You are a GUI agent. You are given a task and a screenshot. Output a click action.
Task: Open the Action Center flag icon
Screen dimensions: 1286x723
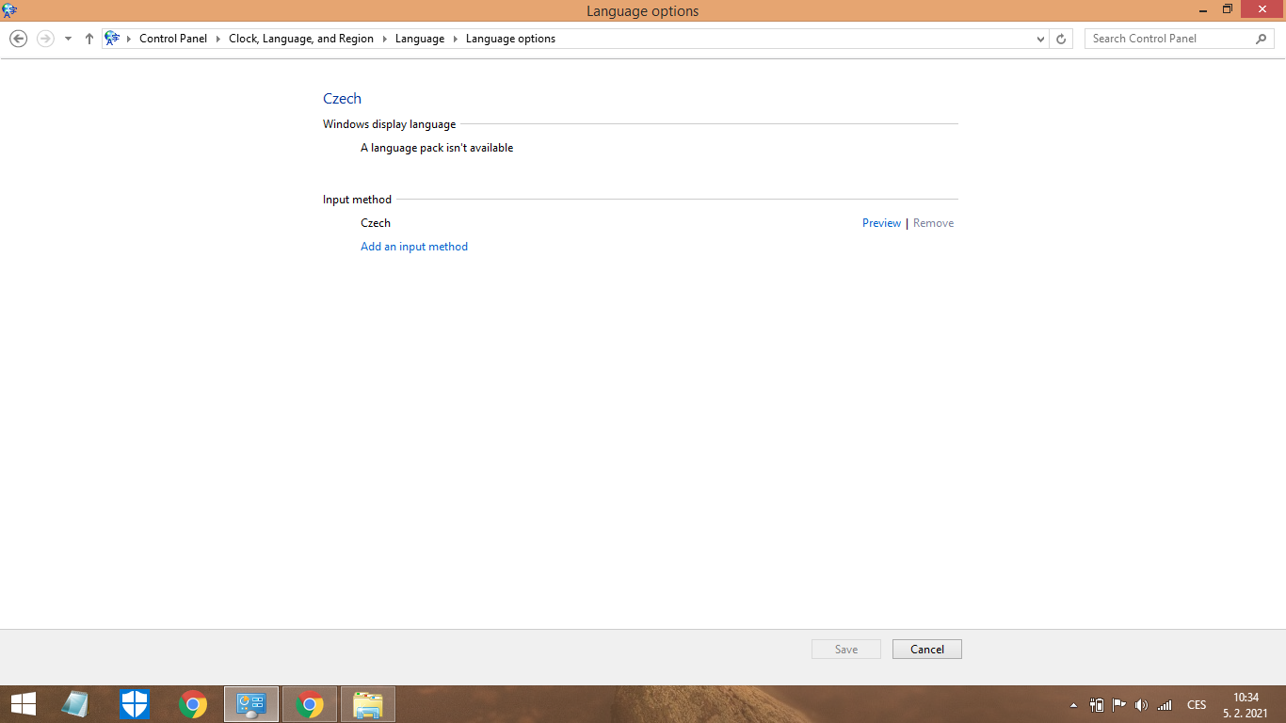[x=1119, y=705]
